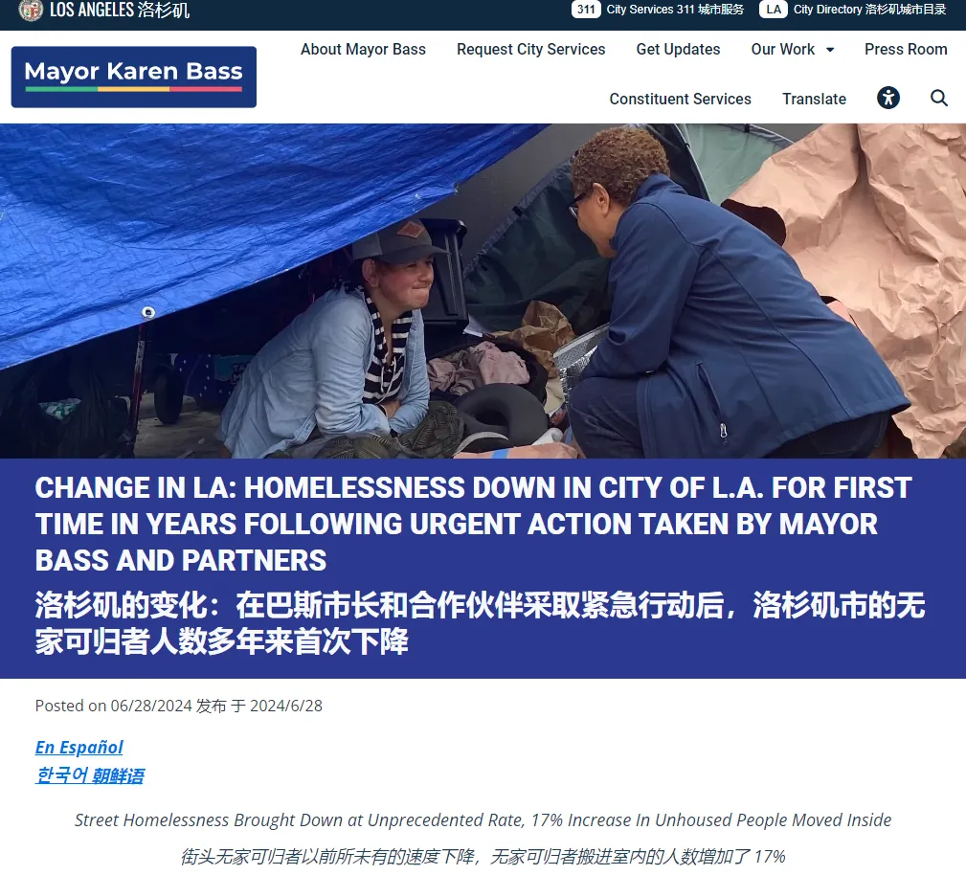Visit the Press Room page
This screenshot has height=875, width=966.
tap(906, 49)
